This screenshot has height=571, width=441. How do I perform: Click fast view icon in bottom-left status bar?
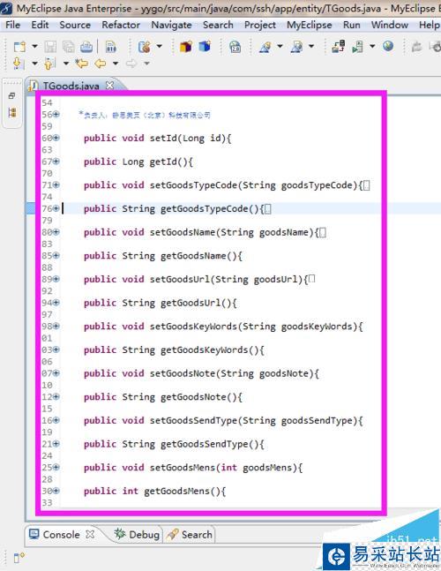pyautogui.click(x=19, y=557)
